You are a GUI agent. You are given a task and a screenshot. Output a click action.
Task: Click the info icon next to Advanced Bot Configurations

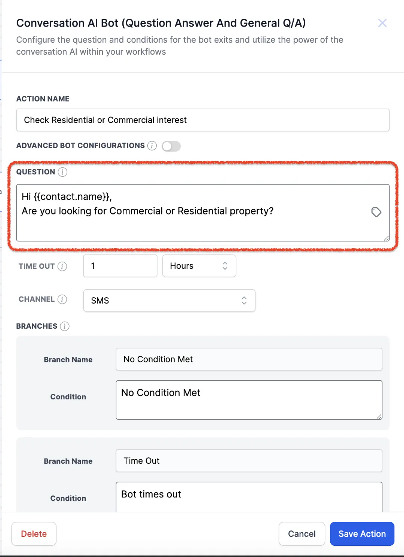point(152,146)
